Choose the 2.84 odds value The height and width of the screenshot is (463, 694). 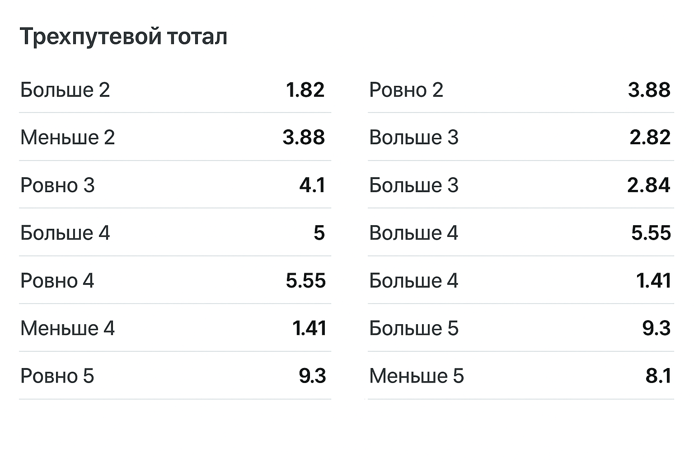coord(648,185)
